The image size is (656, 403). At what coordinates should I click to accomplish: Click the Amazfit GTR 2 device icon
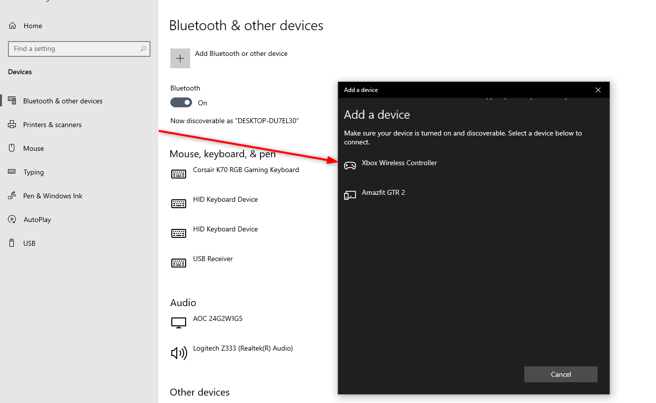(x=350, y=195)
